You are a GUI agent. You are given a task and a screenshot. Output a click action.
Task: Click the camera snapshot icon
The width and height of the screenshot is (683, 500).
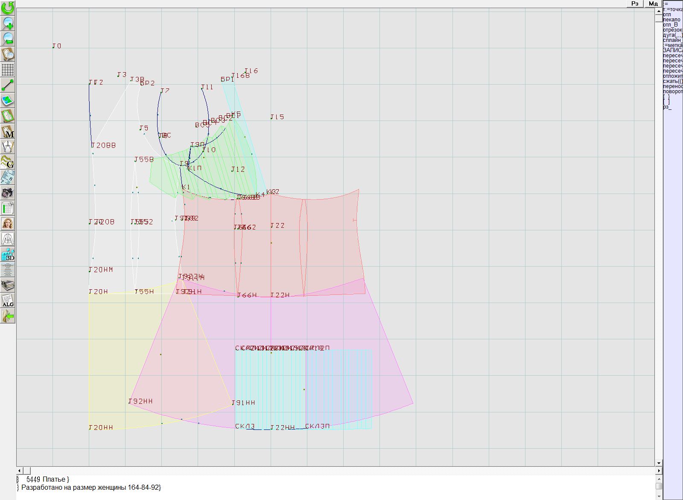pyautogui.click(x=8, y=193)
